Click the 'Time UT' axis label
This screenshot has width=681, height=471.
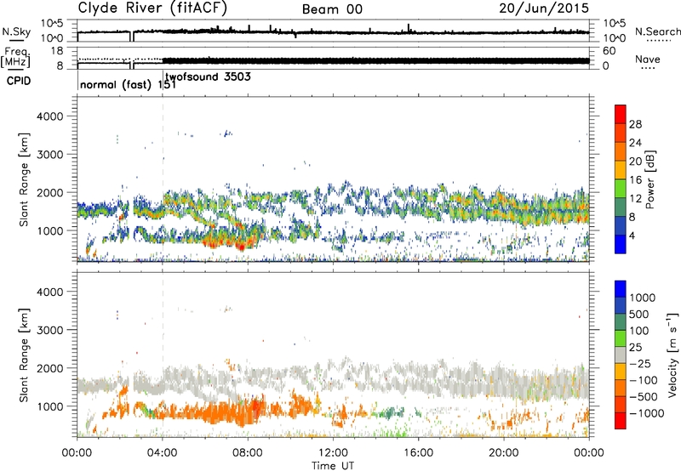click(333, 465)
